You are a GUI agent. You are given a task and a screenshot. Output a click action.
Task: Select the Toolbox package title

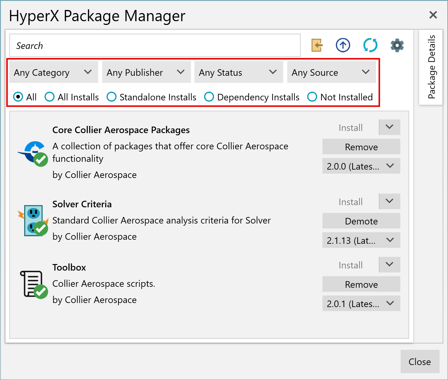point(69,267)
